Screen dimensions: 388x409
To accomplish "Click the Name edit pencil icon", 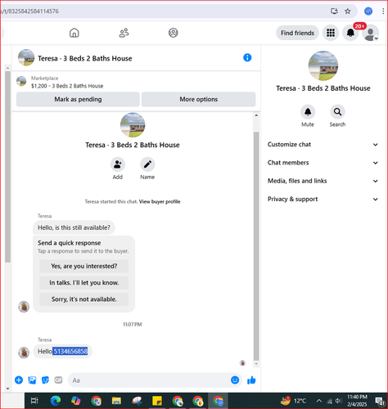I will [x=147, y=164].
